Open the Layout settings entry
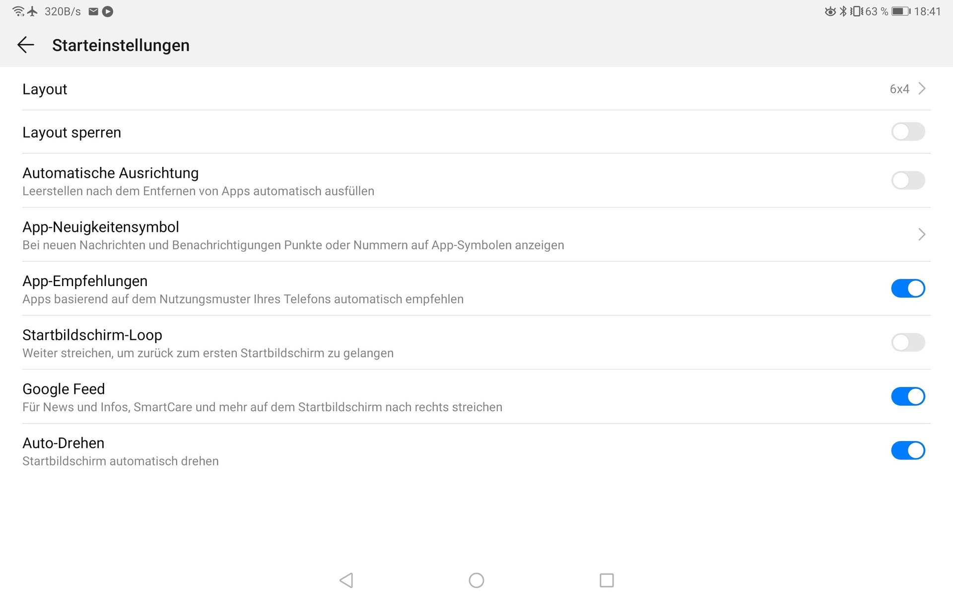 (x=476, y=89)
